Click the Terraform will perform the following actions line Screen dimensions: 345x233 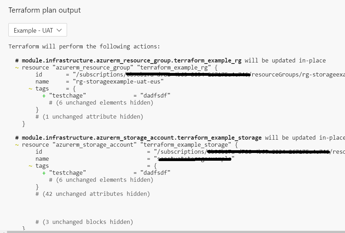(x=84, y=47)
